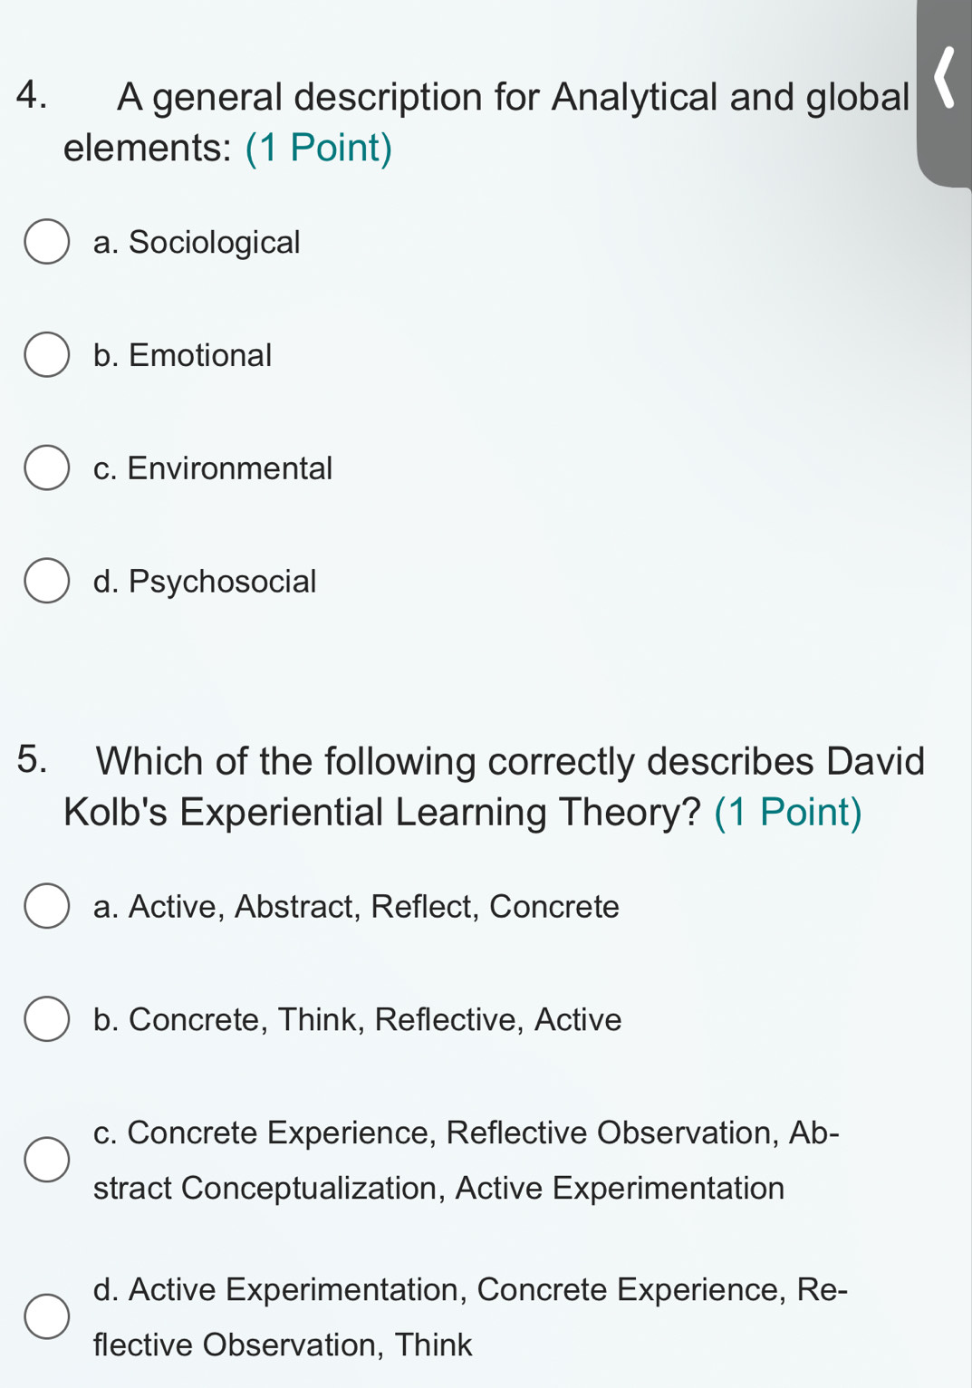Choose d. Psychosocial answer
The image size is (972, 1388).
coord(47,581)
